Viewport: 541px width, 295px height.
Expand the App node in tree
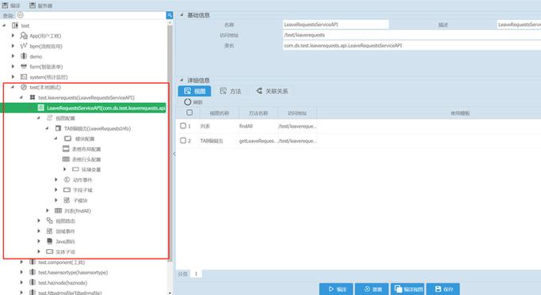tap(13, 36)
